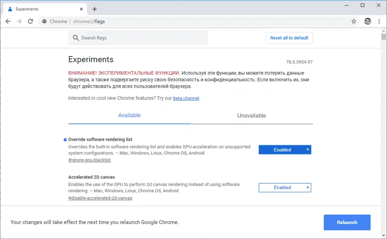This screenshot has height=239, width=387.
Task: Switch to the Unavailable tab
Action: [x=252, y=116]
